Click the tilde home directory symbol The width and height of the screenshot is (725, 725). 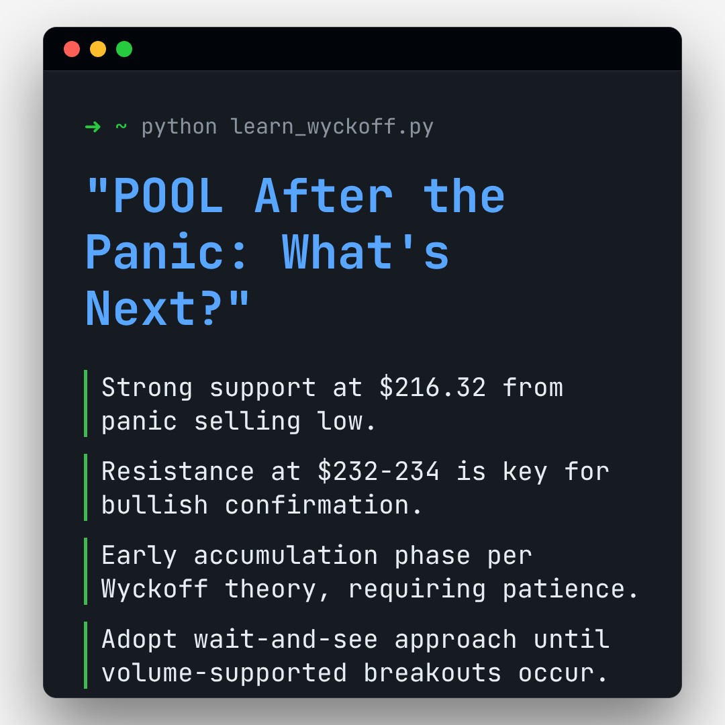coord(121,126)
